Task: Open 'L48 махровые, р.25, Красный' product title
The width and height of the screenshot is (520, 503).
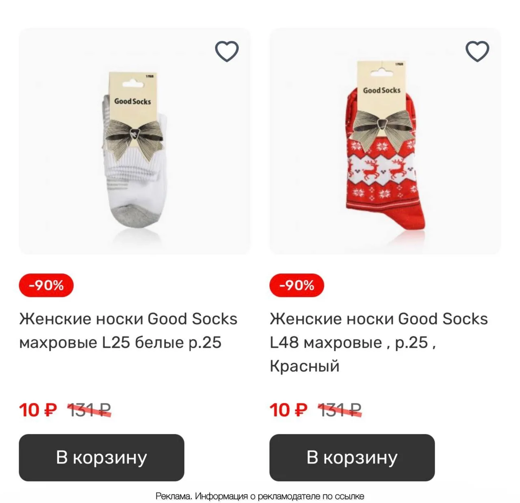Action: point(379,342)
